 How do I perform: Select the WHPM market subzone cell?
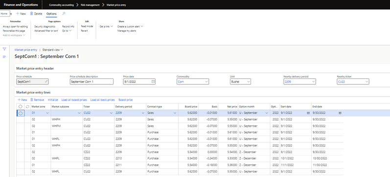[x=67, y=126]
